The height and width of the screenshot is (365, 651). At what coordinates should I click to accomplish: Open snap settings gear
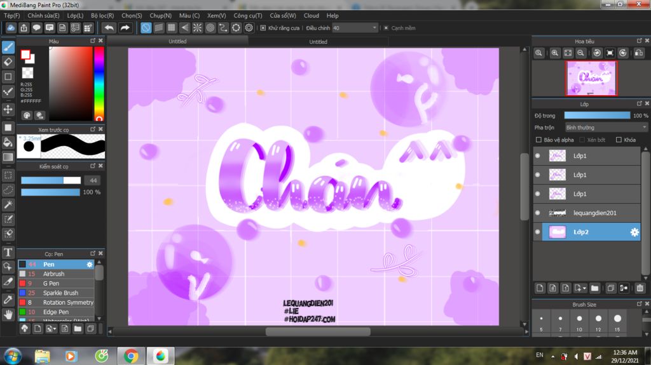[x=249, y=28]
